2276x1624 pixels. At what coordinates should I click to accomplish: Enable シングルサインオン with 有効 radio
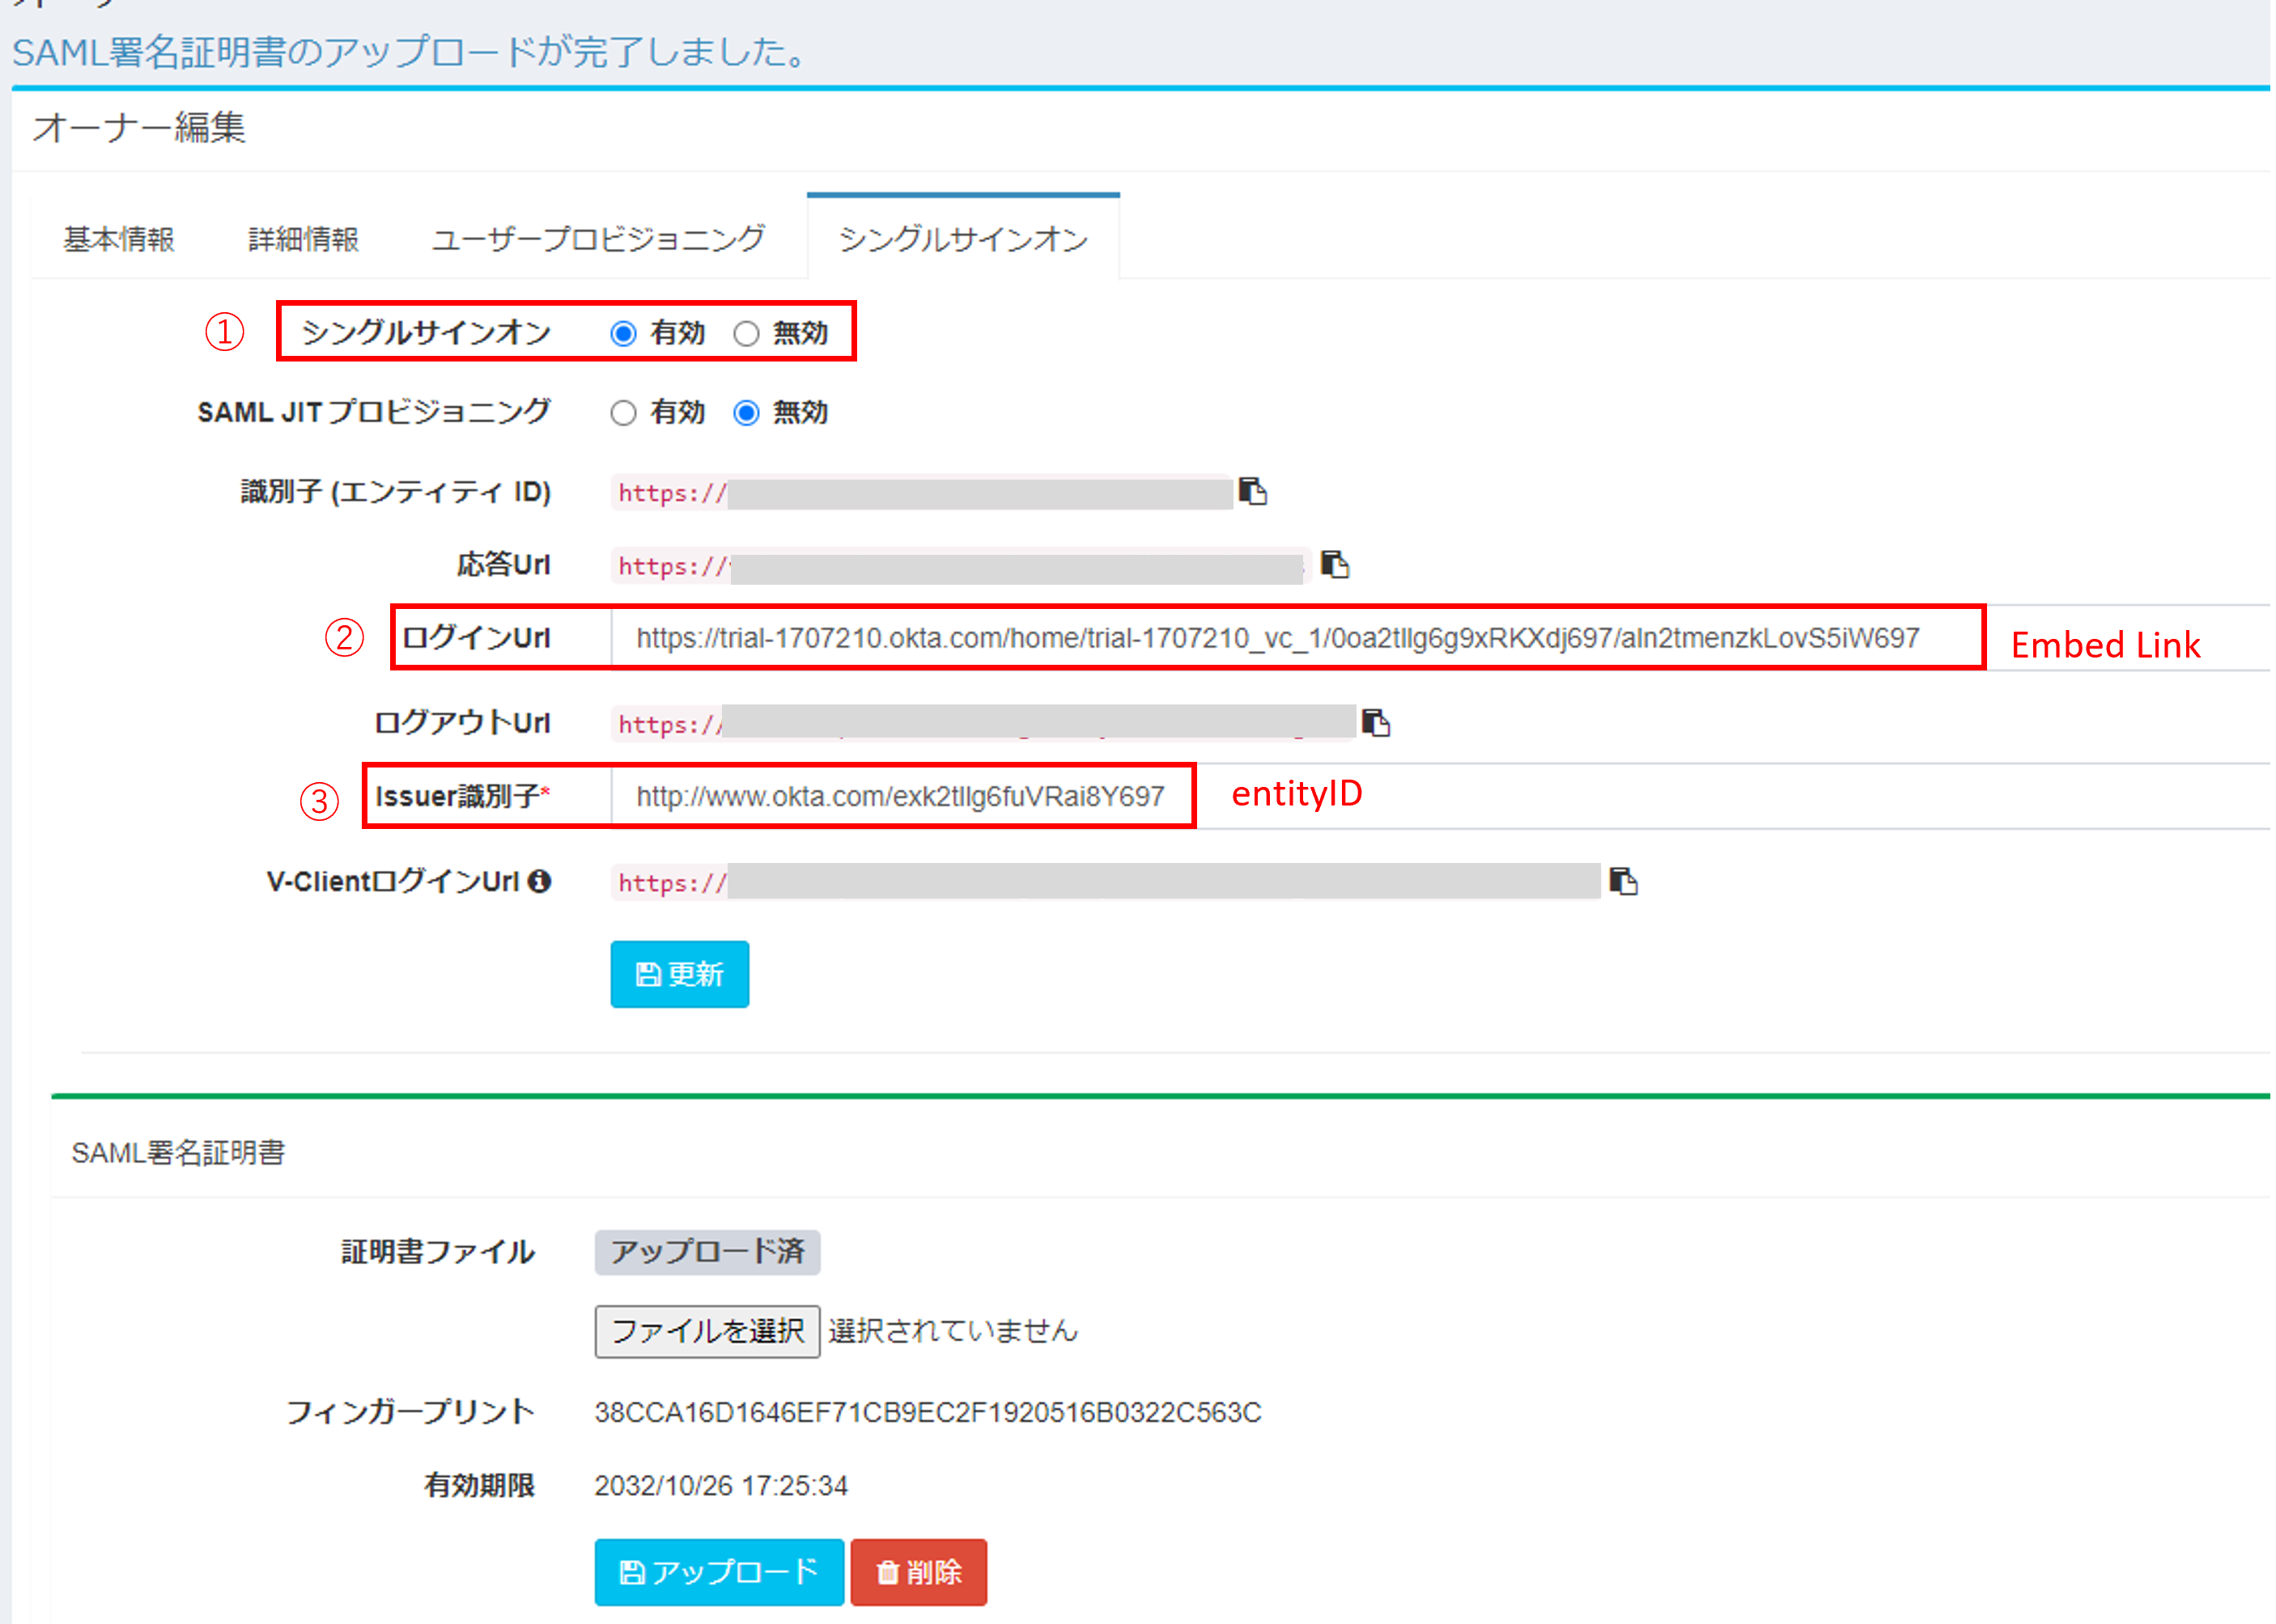click(x=622, y=333)
